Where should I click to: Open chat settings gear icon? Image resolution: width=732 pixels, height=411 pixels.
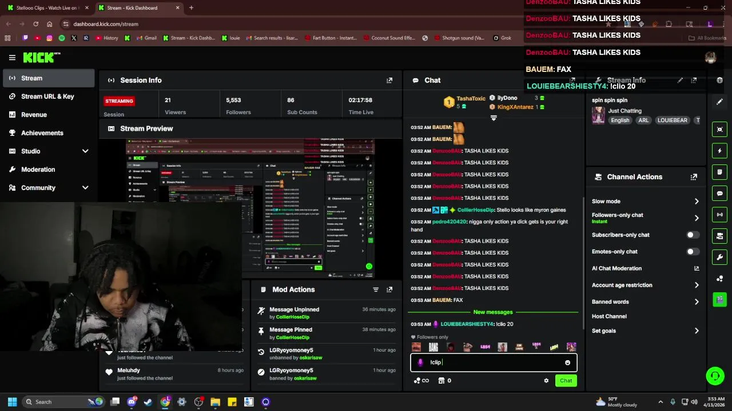click(546, 381)
